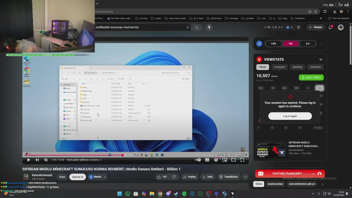Click the Teşekkürler thanks button
This screenshot has width=352, height=198.
(x=229, y=177)
